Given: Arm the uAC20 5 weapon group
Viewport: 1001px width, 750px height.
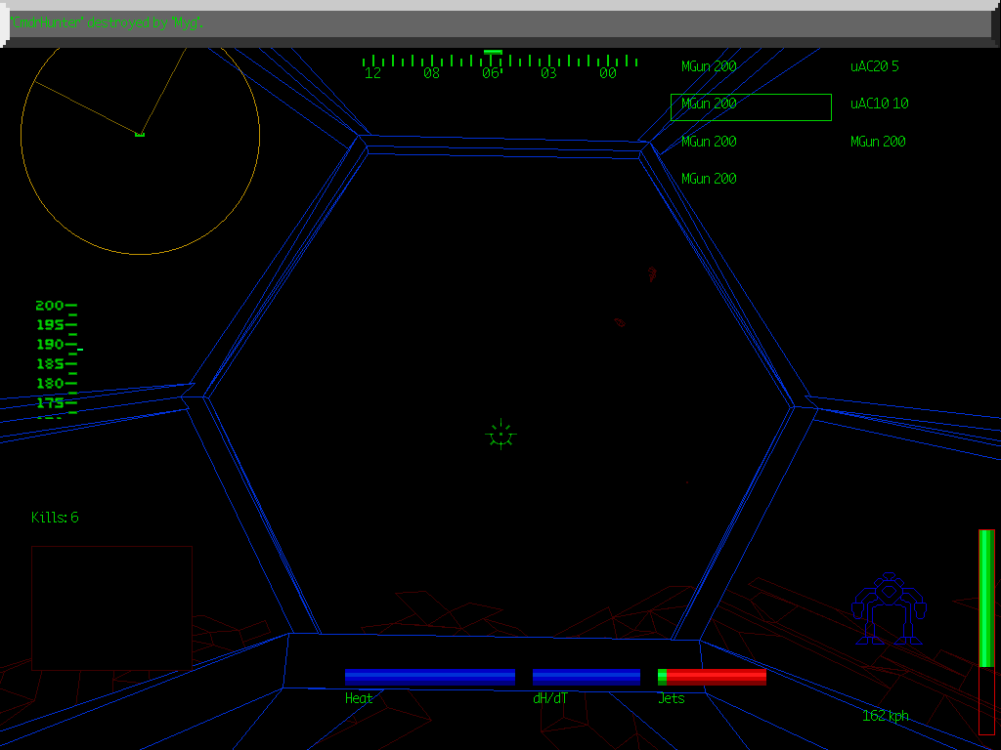Looking at the screenshot, I should [x=873, y=66].
